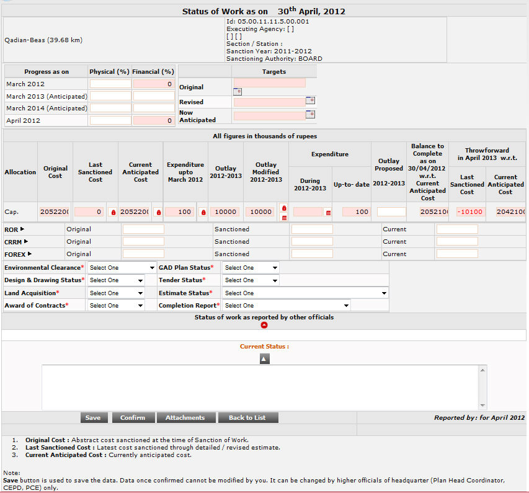Open the Tender Status dropdown
Image resolution: width=529 pixels, height=493 pixels.
pos(251,280)
